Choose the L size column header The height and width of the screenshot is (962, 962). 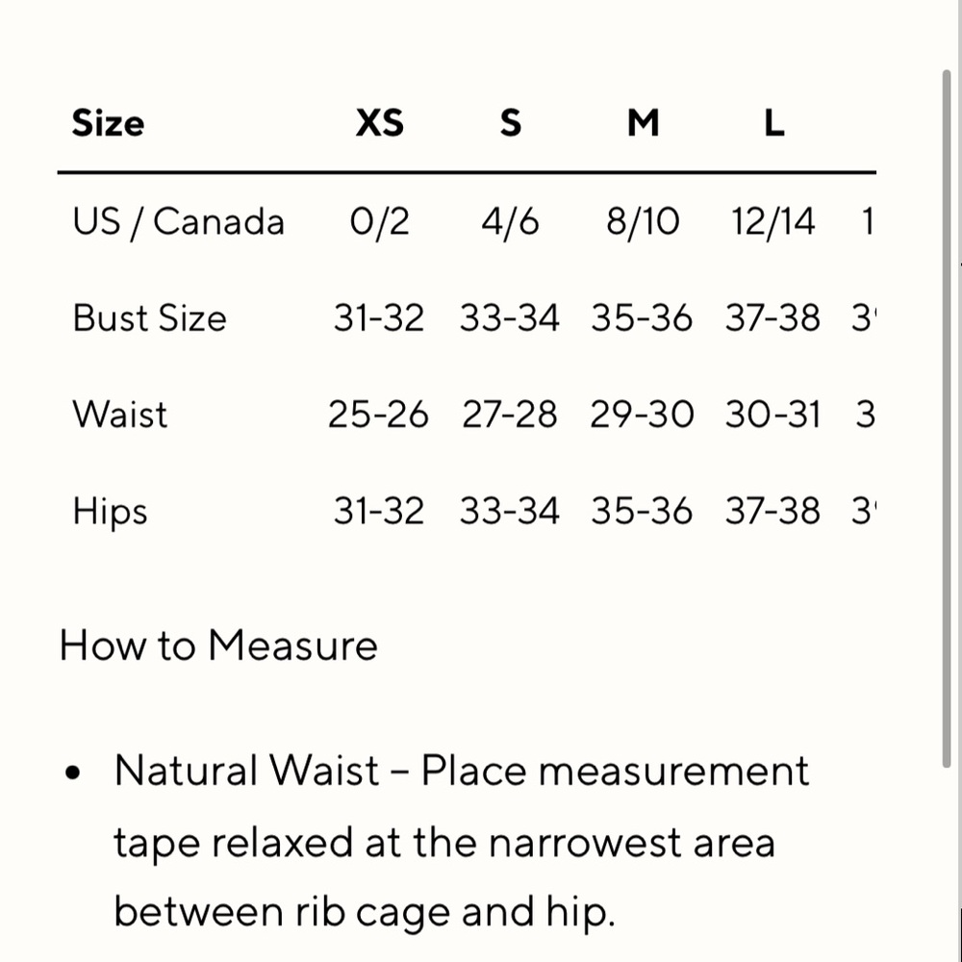point(773,123)
